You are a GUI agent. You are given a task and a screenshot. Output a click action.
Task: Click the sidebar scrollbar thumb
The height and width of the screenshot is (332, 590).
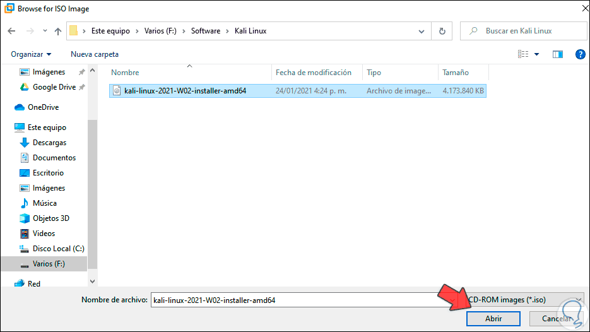point(92,194)
